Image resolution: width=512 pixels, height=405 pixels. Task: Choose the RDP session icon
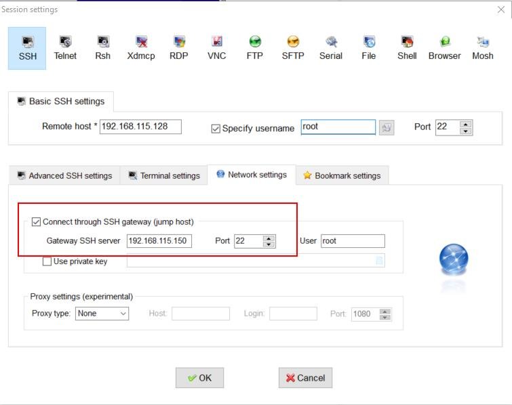tap(178, 48)
